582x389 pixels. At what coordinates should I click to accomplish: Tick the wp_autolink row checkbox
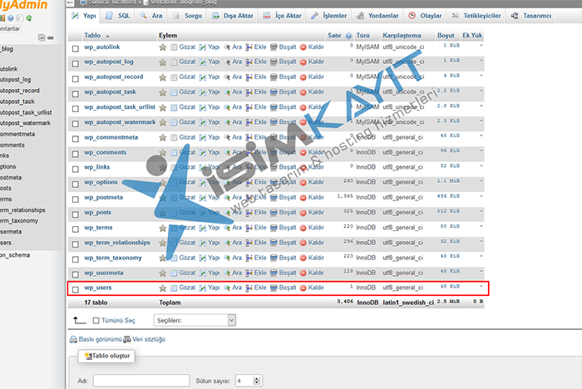(x=76, y=48)
